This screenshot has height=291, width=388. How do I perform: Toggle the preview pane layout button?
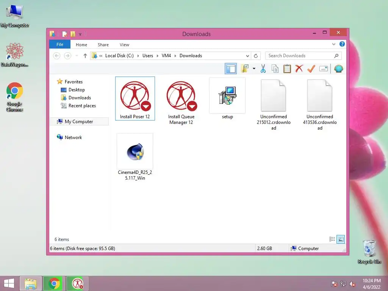231,69
